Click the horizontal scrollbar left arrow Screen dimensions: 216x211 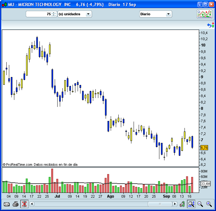point(32,204)
